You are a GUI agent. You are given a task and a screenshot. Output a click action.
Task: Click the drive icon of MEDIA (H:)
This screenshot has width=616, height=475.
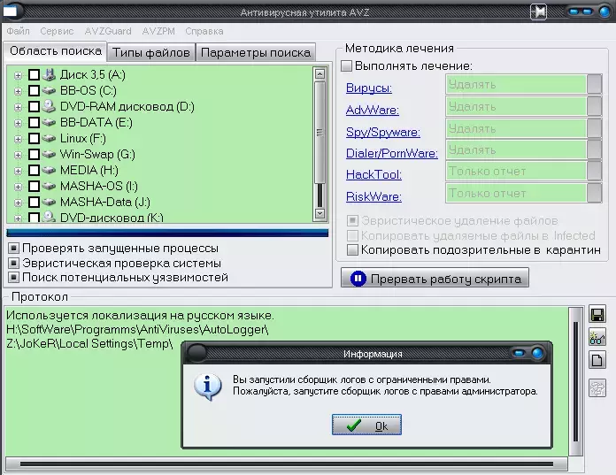tap(49, 170)
